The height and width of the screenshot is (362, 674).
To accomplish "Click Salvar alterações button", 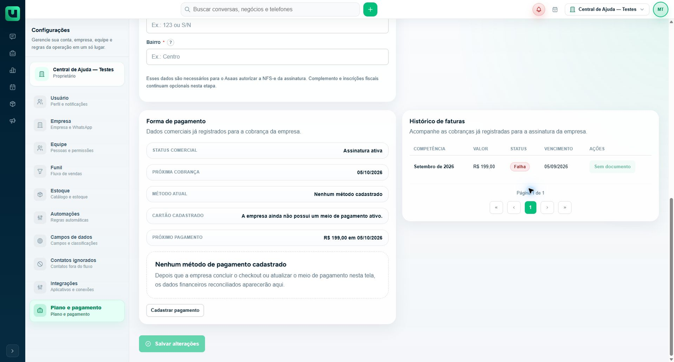I will point(172,344).
